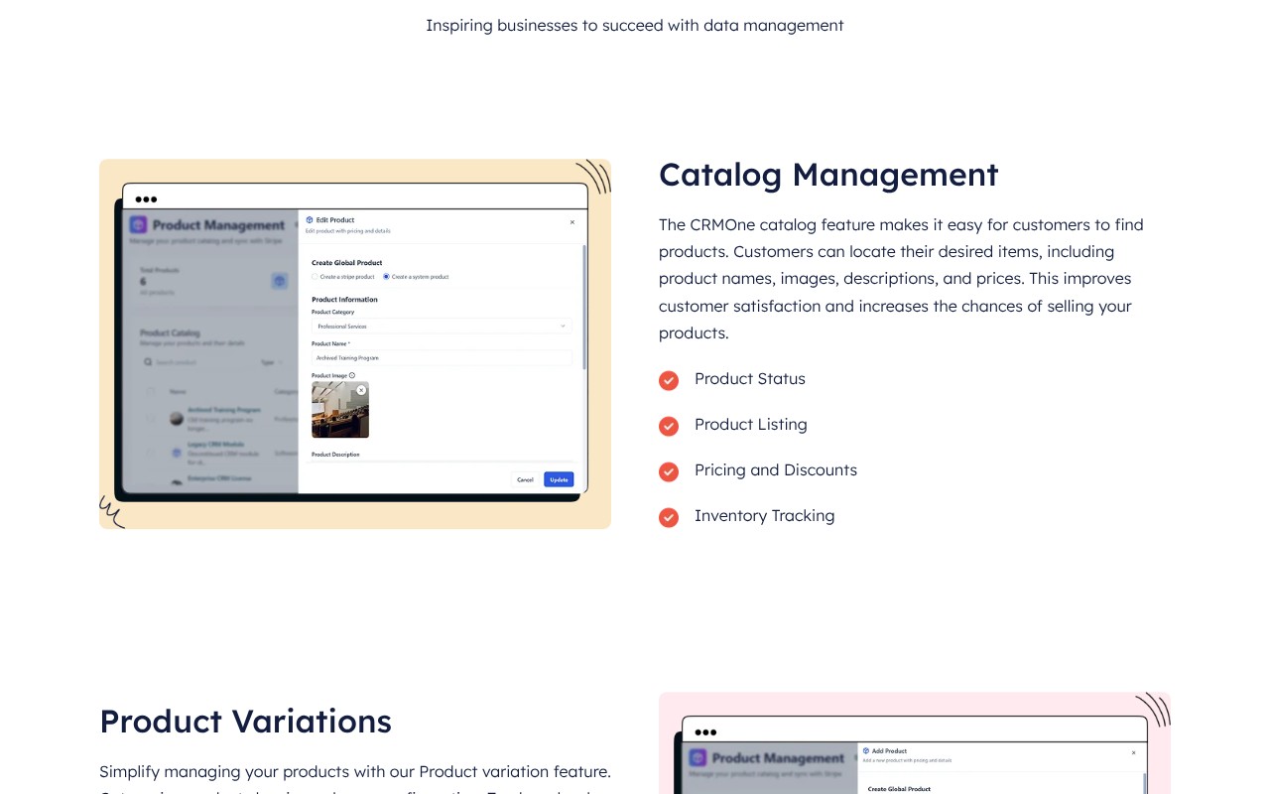Screen dimensions: 1270x794
Task: Click the cube icon in Total Products card
Action: pos(280,281)
